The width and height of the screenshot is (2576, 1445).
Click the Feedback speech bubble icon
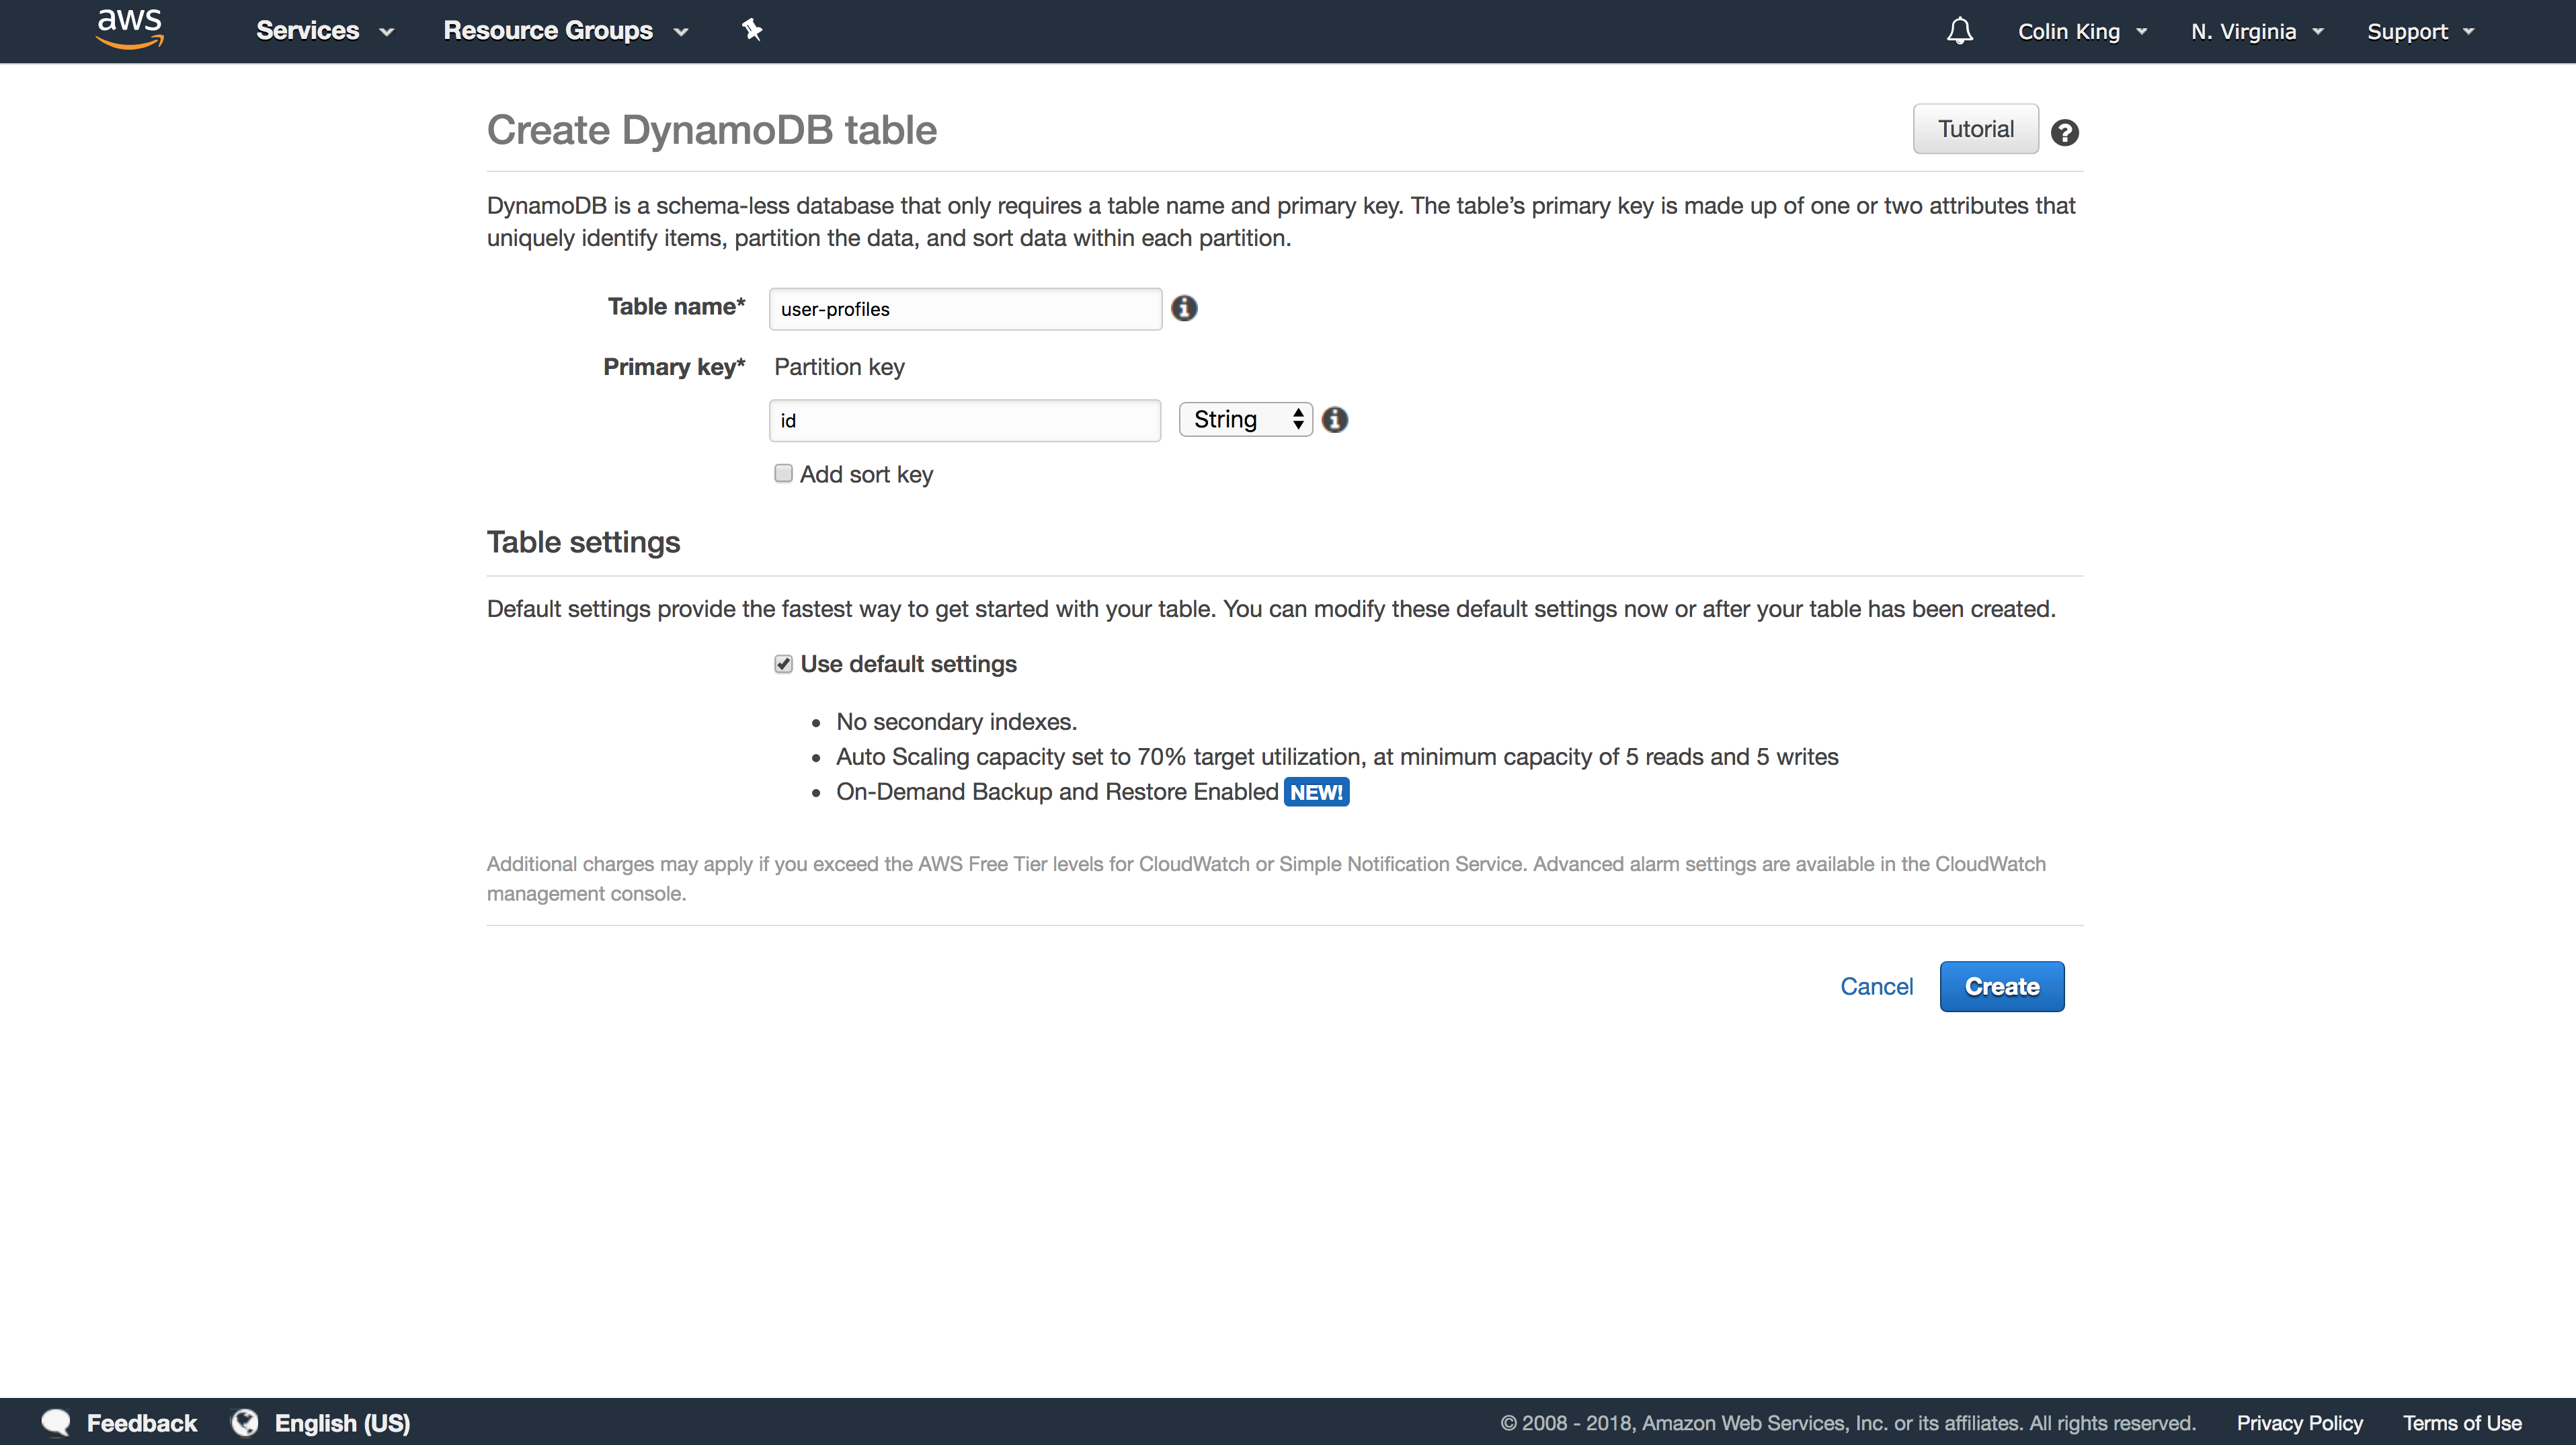pyautogui.click(x=56, y=1422)
